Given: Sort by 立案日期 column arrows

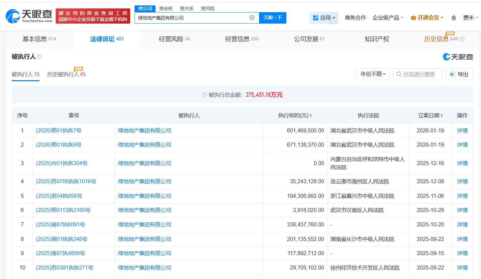Looking at the screenshot, I should coord(442,116).
